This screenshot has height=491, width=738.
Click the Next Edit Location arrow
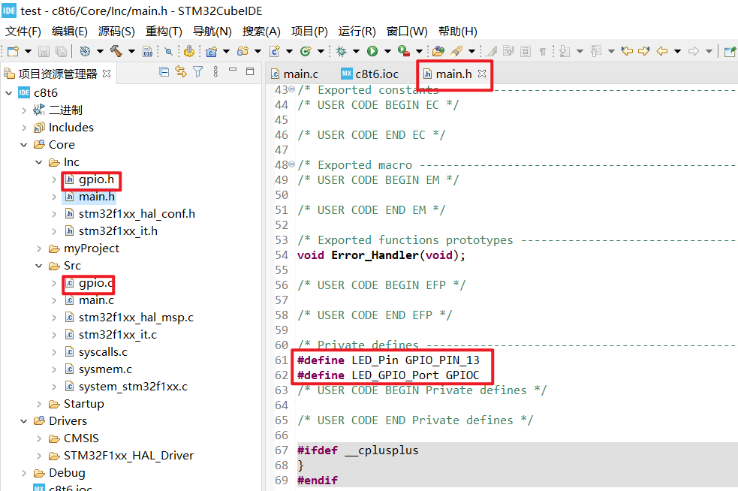point(644,51)
